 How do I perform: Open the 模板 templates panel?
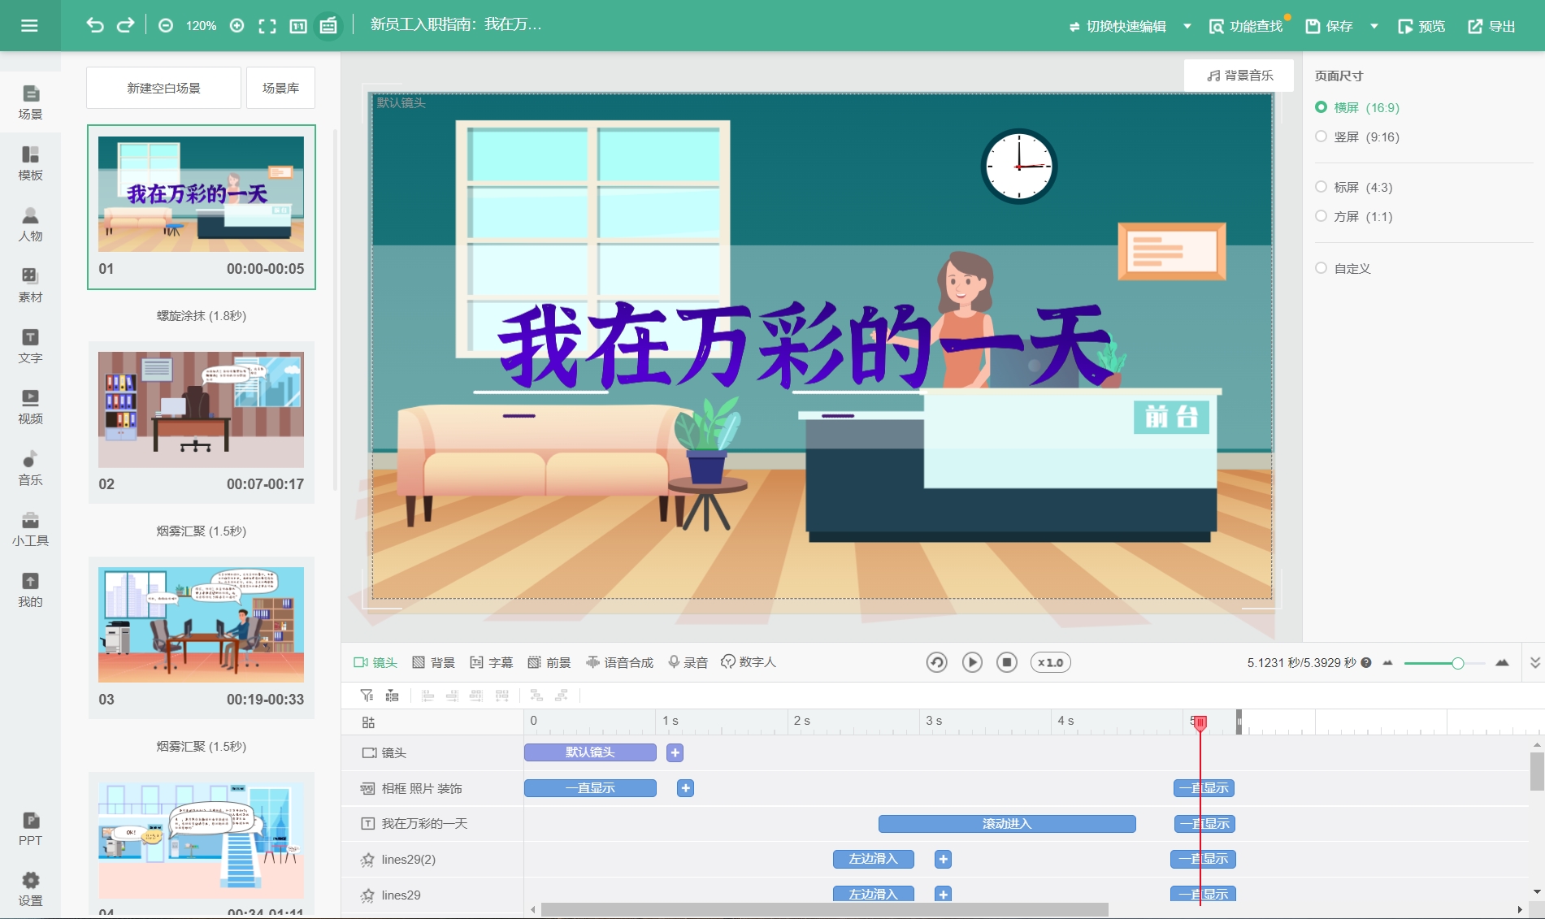[30, 163]
